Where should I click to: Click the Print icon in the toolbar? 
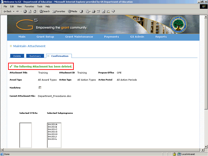(94, 12)
